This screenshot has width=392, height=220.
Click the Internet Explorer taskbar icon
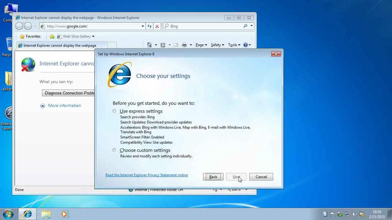click(27, 214)
